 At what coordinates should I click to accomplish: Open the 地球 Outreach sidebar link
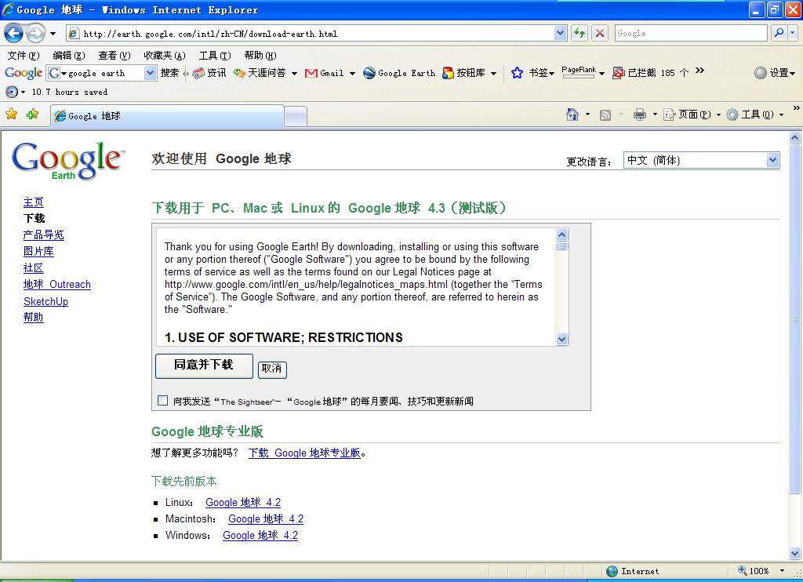pos(56,285)
